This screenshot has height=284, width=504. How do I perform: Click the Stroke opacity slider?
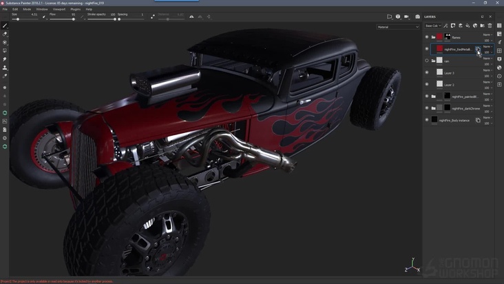pyautogui.click(x=100, y=19)
